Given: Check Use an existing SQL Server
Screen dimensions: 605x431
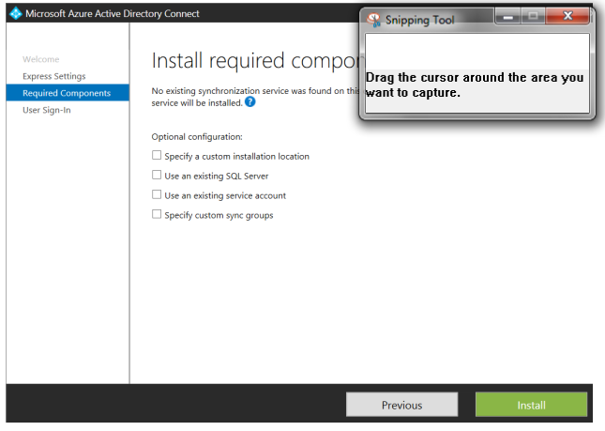Looking at the screenshot, I should (x=157, y=175).
